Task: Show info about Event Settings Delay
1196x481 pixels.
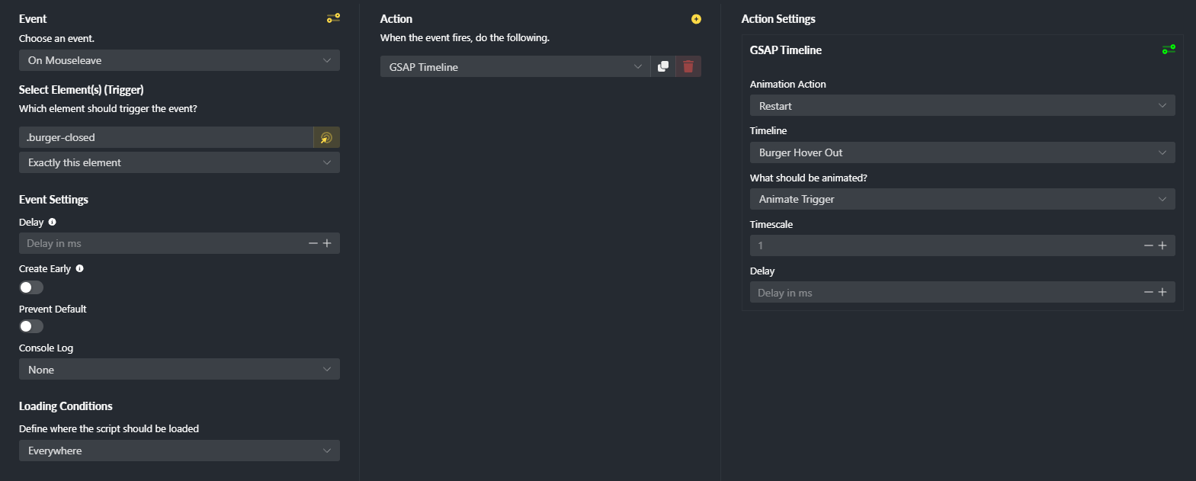Action: tap(52, 222)
